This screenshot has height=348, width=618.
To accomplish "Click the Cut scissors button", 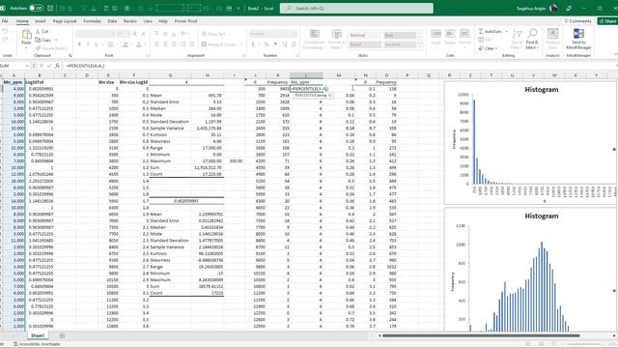I will pos(42,31).
